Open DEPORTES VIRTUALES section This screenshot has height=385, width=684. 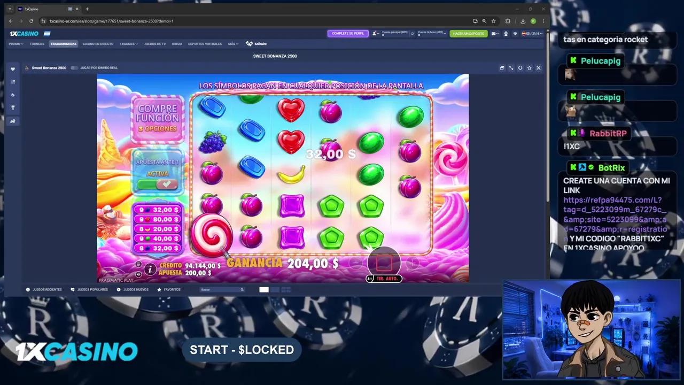point(205,44)
